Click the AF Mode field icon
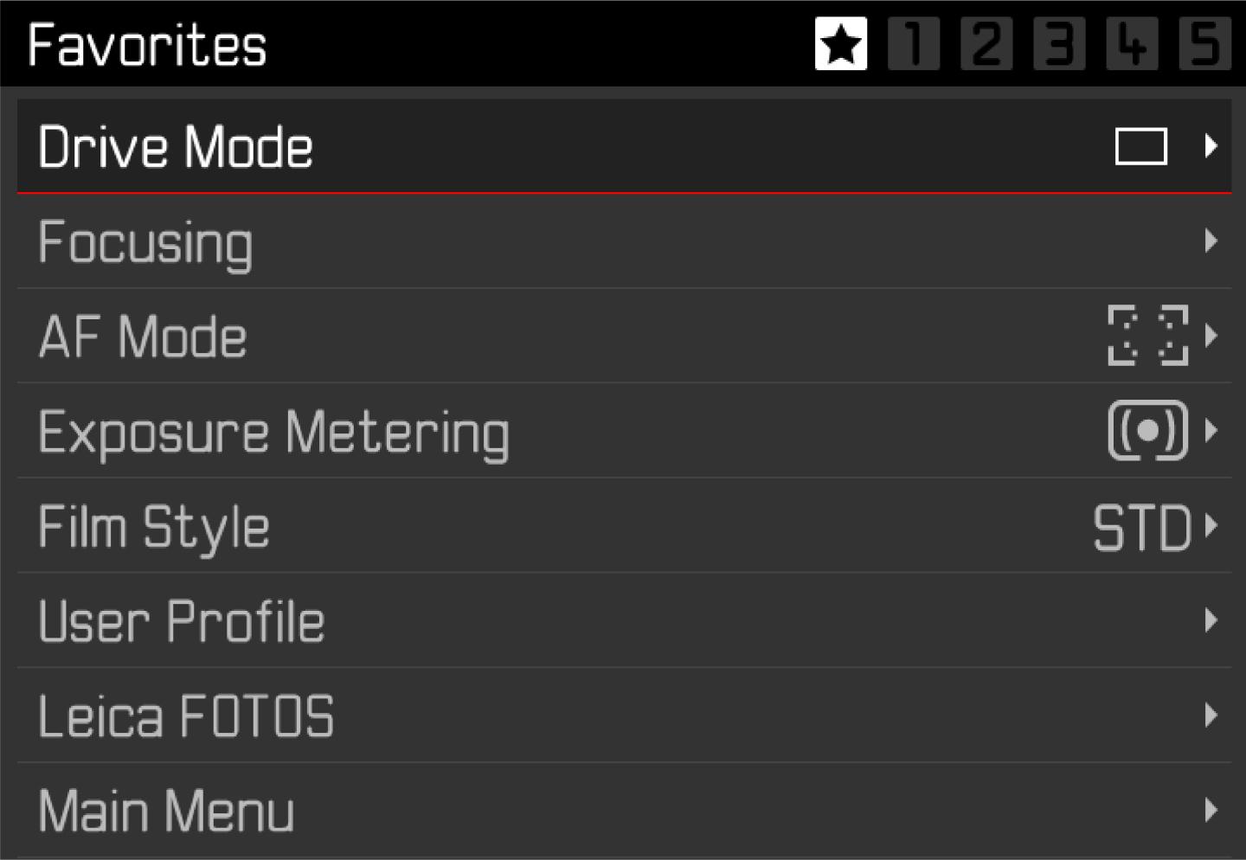 [1147, 336]
